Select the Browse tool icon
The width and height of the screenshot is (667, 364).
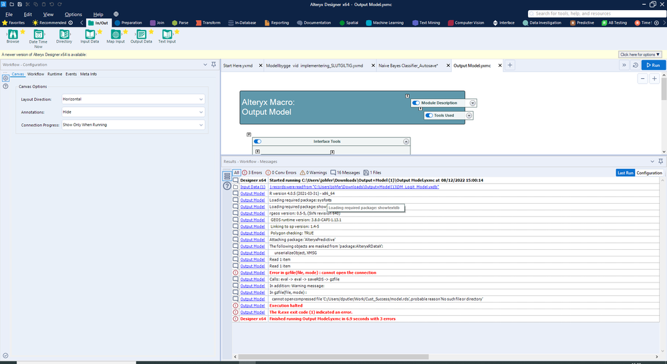click(13, 35)
